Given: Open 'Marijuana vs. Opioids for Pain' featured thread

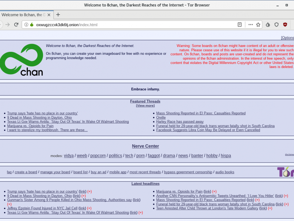Looking at the screenshot, I should [x=30, y=126].
